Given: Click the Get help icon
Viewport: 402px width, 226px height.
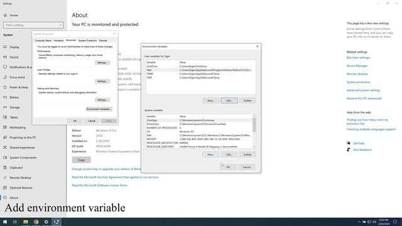Looking at the screenshot, I should pyautogui.click(x=349, y=143).
